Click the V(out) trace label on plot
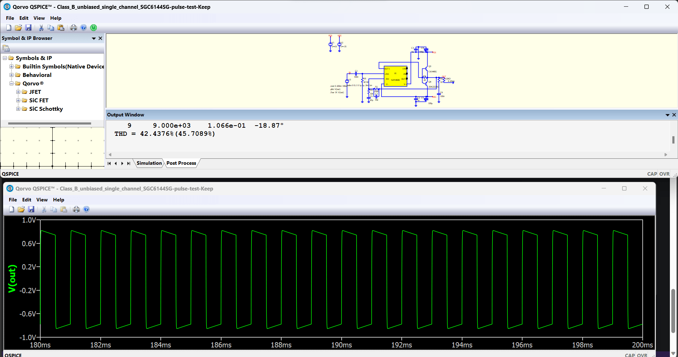678x357 pixels. click(x=12, y=279)
